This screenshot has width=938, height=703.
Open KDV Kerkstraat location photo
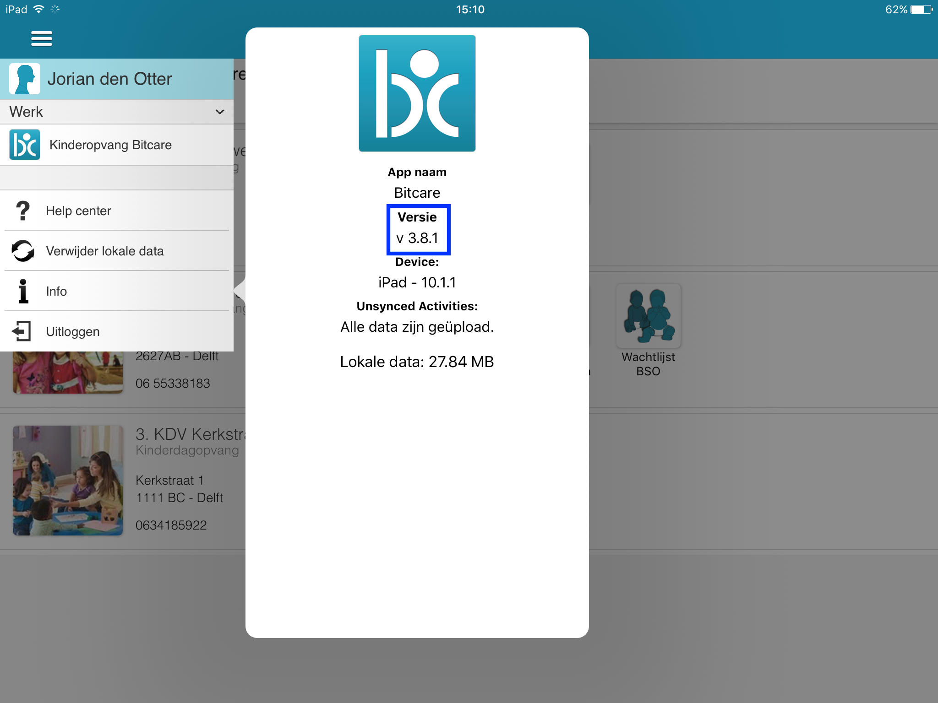(x=68, y=481)
